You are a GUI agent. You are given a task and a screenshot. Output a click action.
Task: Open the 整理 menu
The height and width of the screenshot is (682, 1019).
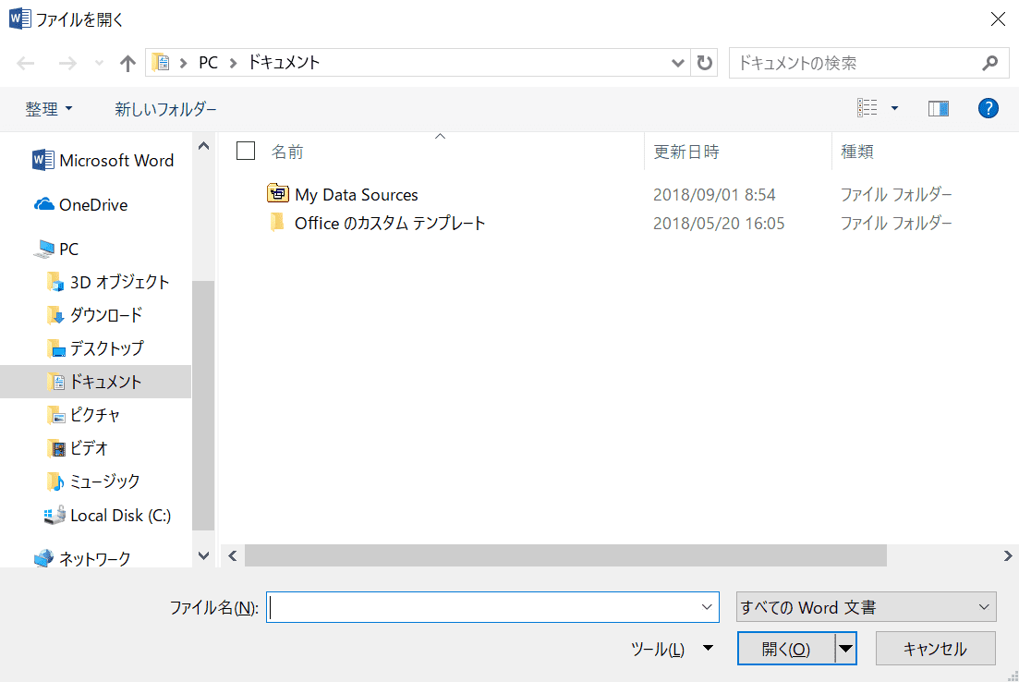tap(49, 109)
